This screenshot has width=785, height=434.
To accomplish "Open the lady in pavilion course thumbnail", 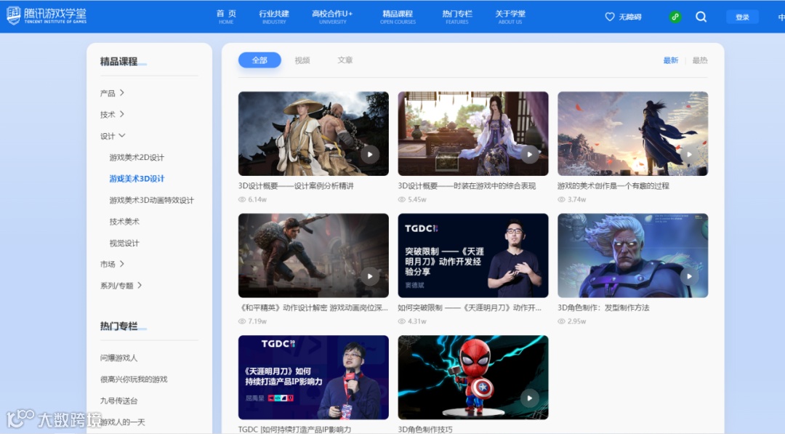I will (473, 133).
